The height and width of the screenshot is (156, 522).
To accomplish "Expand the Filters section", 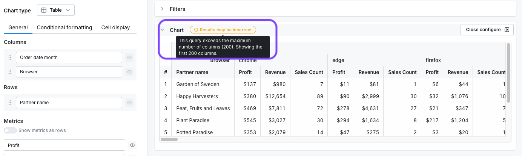I will [162, 9].
